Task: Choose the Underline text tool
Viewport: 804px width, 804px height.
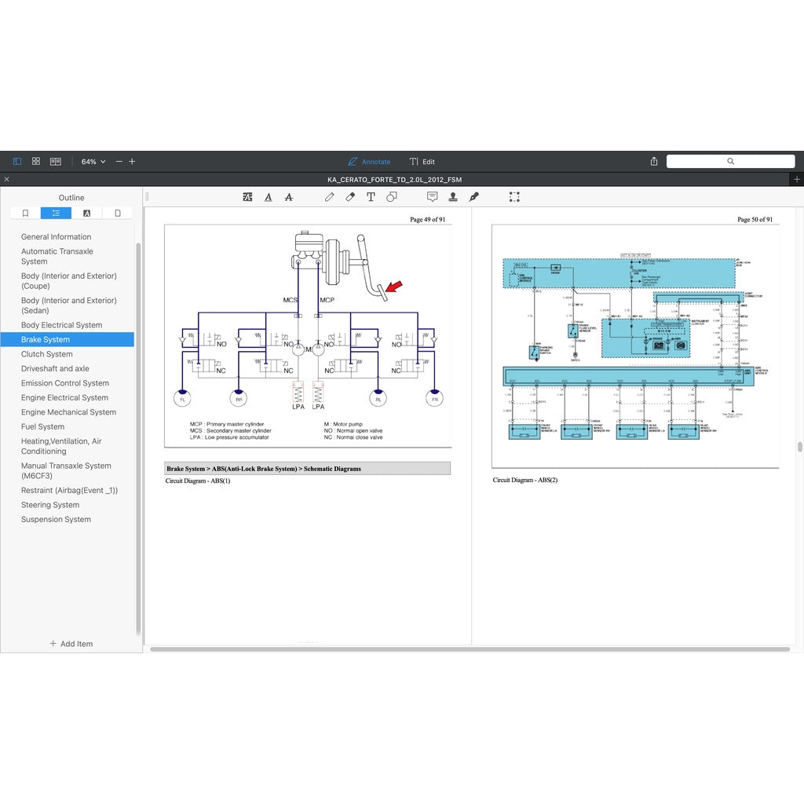Action: coord(269,197)
